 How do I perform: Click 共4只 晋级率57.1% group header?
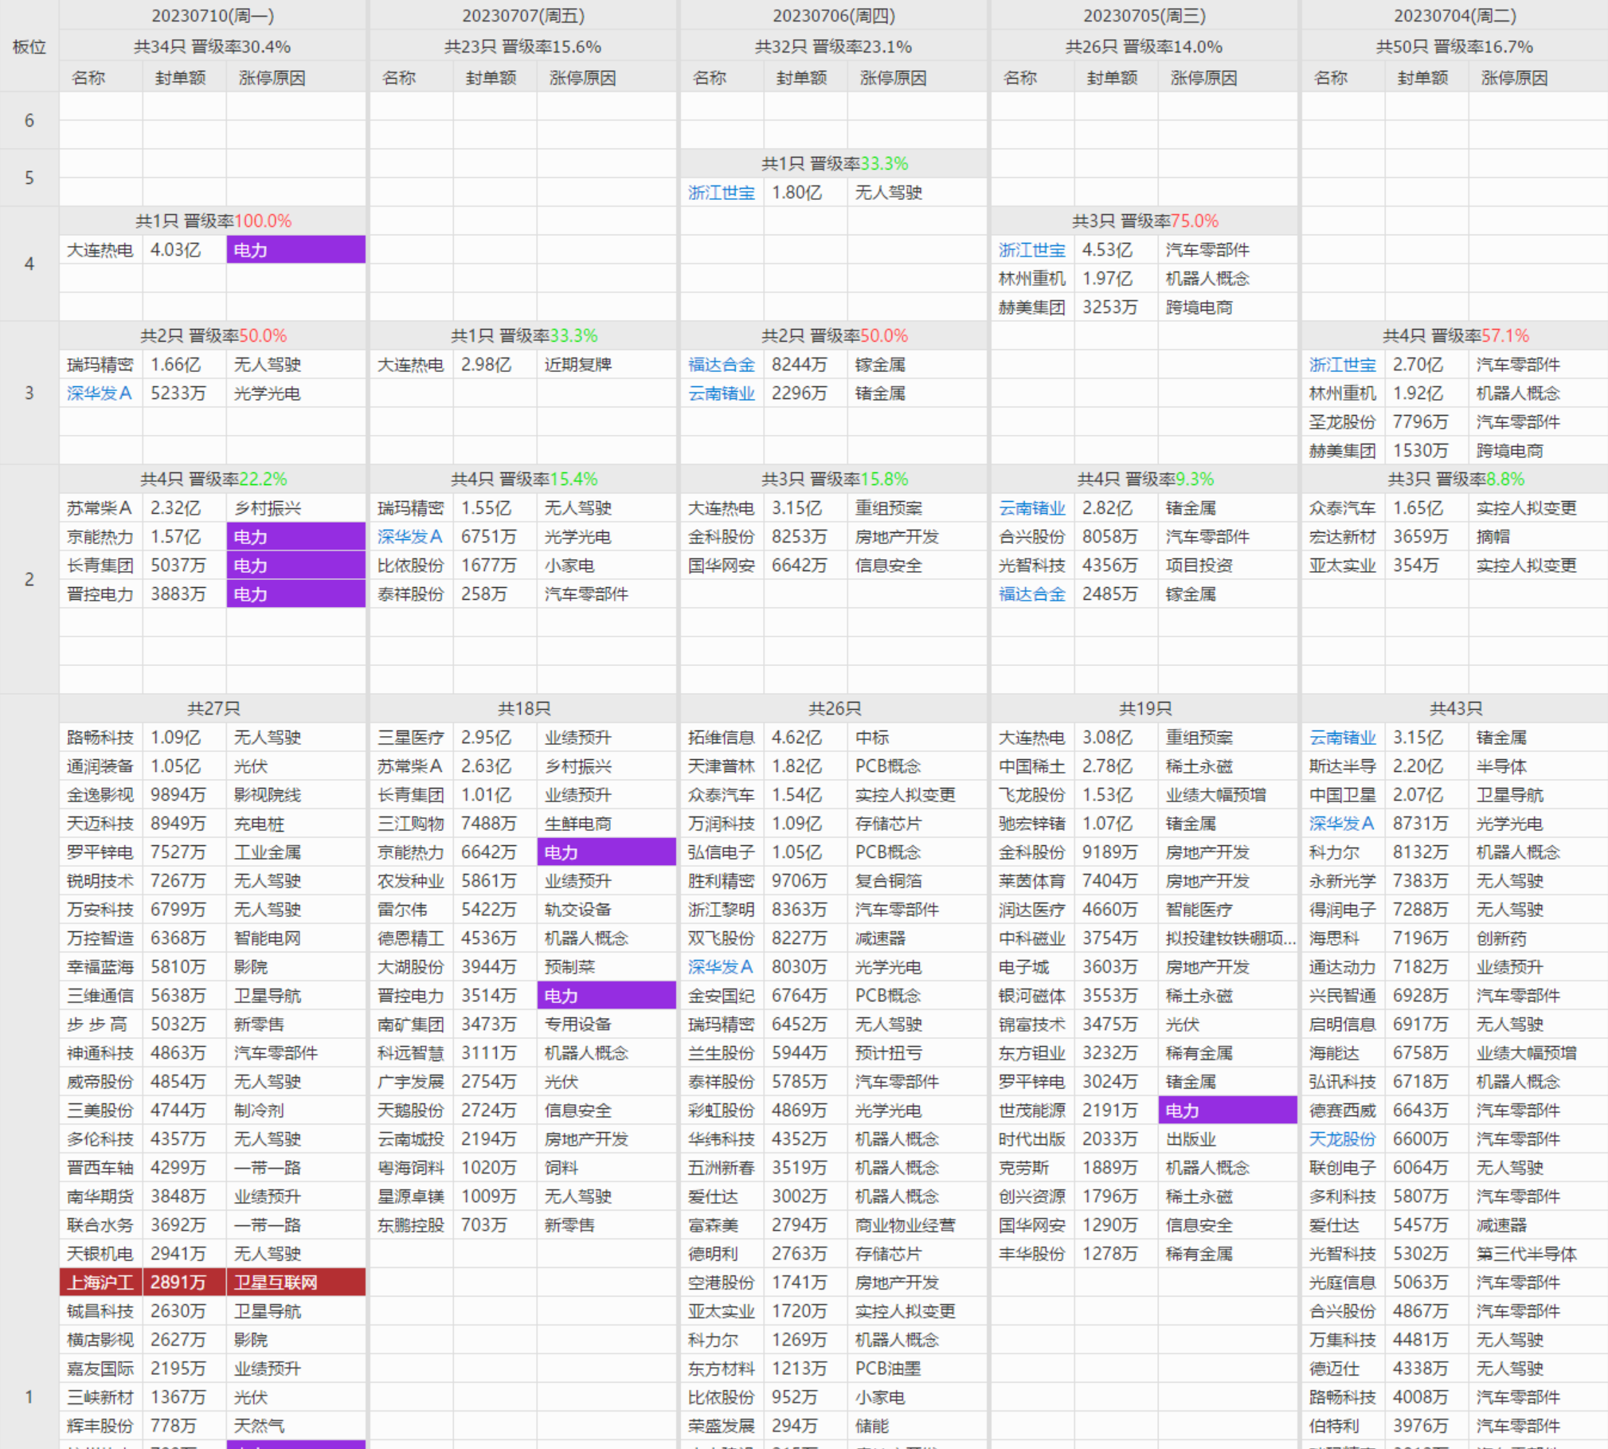click(x=1455, y=336)
